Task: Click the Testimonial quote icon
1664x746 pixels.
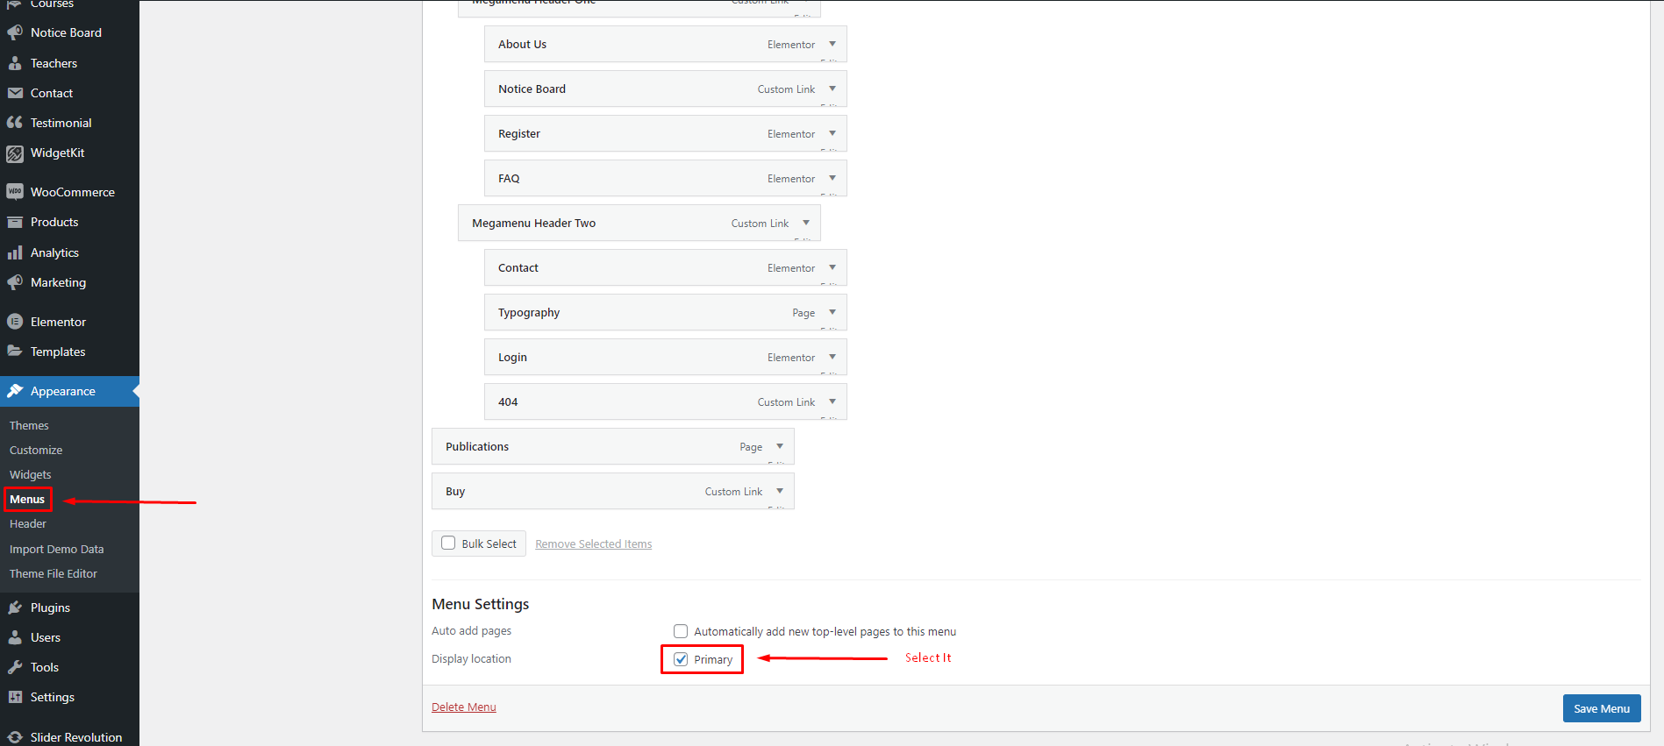Action: point(15,123)
